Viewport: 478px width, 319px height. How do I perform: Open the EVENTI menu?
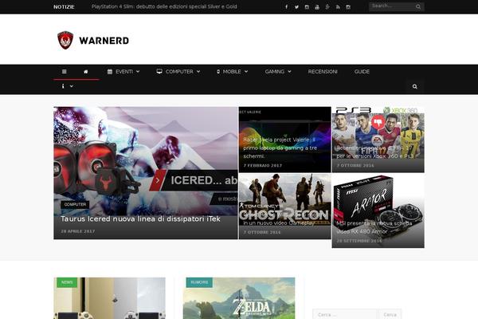point(123,72)
